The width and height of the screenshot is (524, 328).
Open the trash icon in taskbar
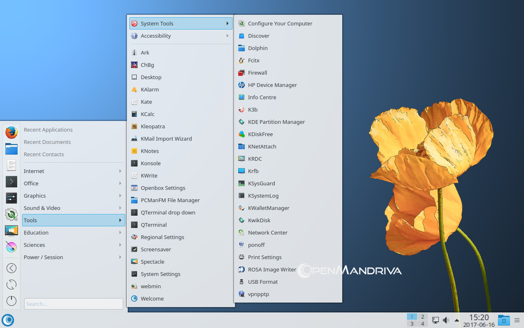[x=504, y=320]
